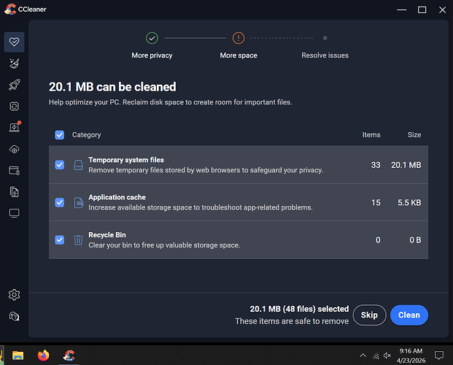The image size is (453, 365).
Task: Open Software Updater laptop icon with red dot
Action: [x=14, y=127]
